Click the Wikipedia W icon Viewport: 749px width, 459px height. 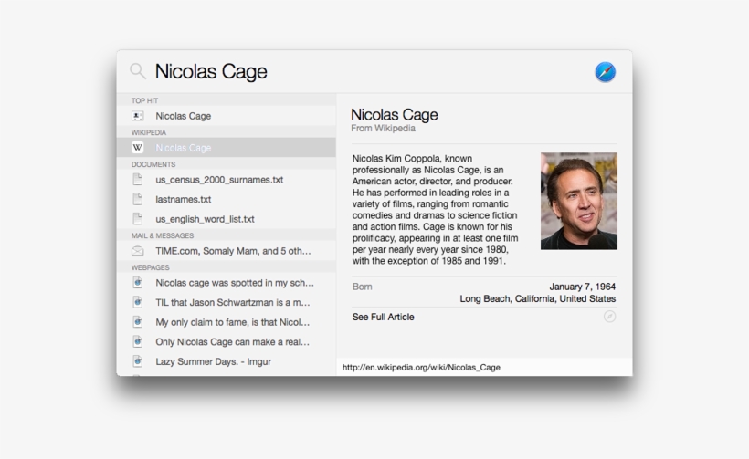pos(138,148)
